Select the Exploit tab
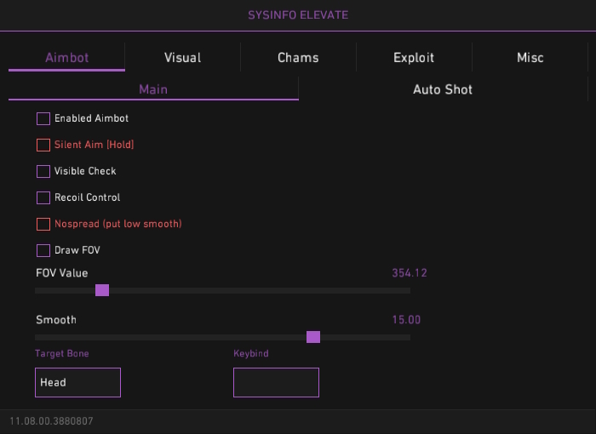The image size is (596, 434). pos(414,58)
